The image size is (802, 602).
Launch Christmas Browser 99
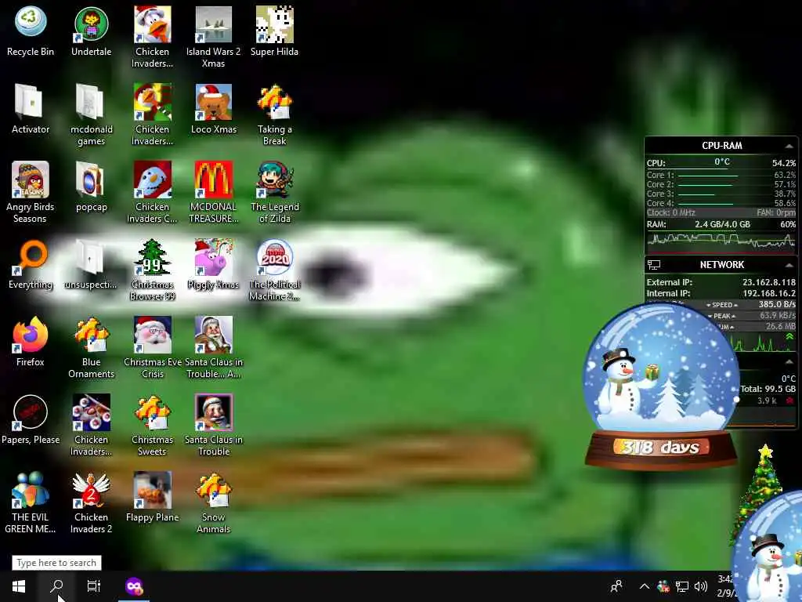152,270
